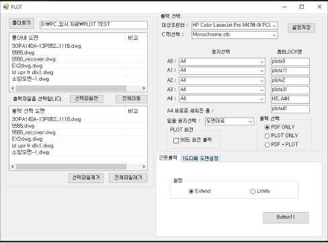Open the 일괄 용지선택 도면대로 dropdown
Viewport: 328px width, 243px height.
[230, 121]
